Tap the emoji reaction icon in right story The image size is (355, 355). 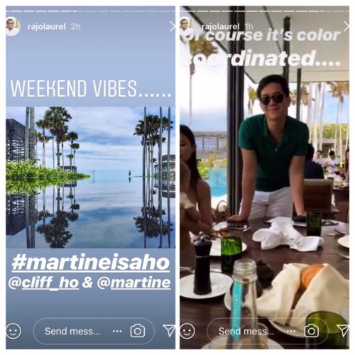tap(187, 331)
